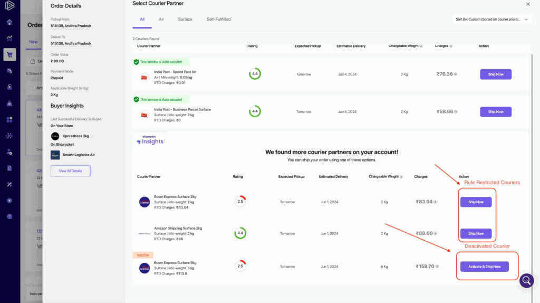Open the Orders cart icon in sidebar
This screenshot has width=540, height=303.
pyautogui.click(x=9, y=54)
